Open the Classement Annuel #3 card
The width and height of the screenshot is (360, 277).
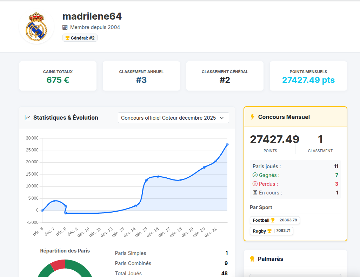click(141, 76)
